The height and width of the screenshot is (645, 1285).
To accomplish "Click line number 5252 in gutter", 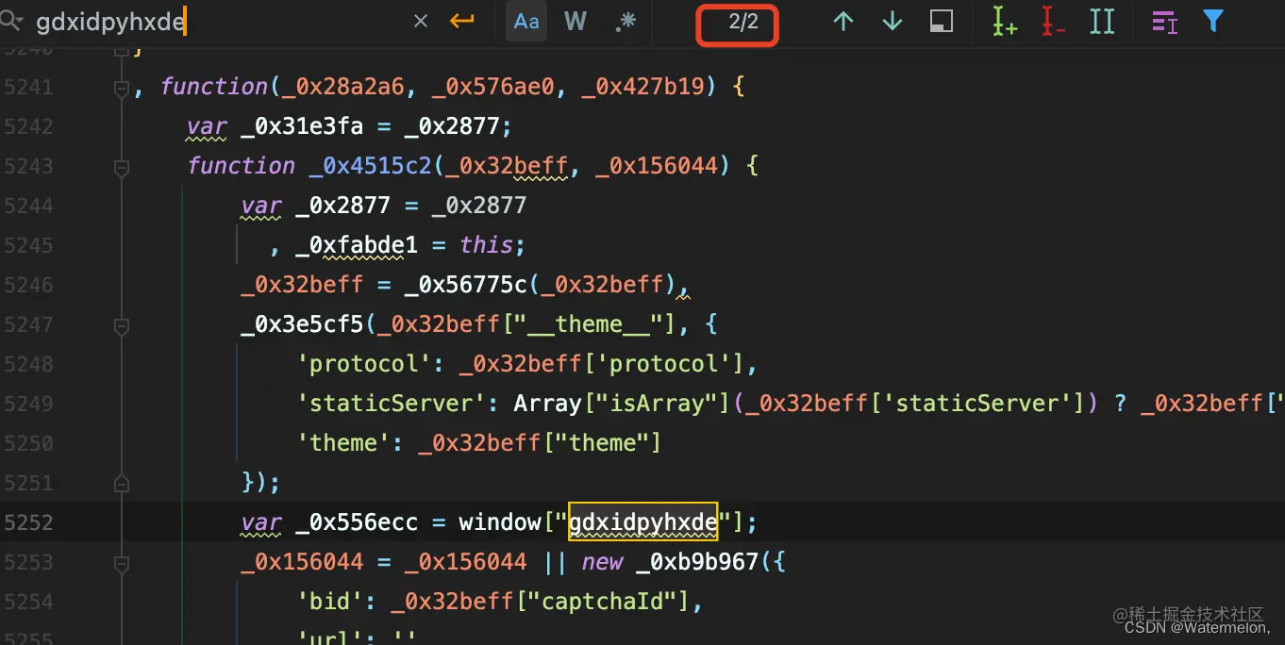I will pyautogui.click(x=28, y=522).
